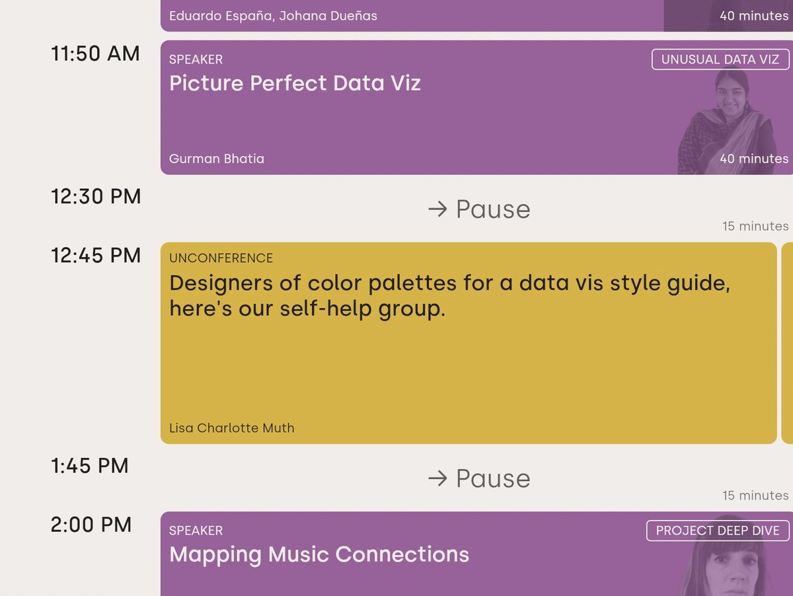Screen dimensions: 793x596
Task: Click "40 minutes" on the Picture Perfect card
Action: point(754,159)
